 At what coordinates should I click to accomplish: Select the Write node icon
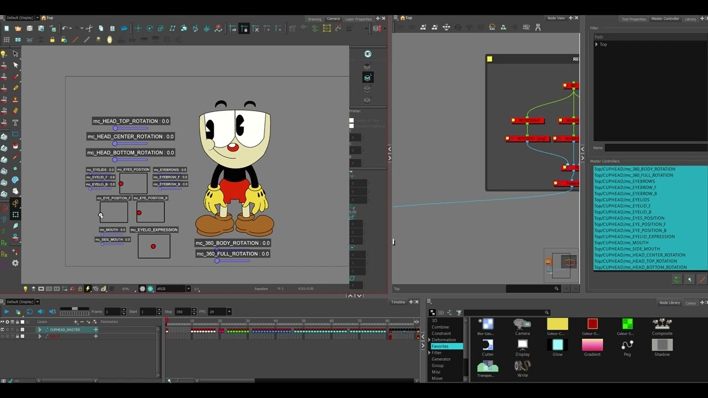point(522,366)
